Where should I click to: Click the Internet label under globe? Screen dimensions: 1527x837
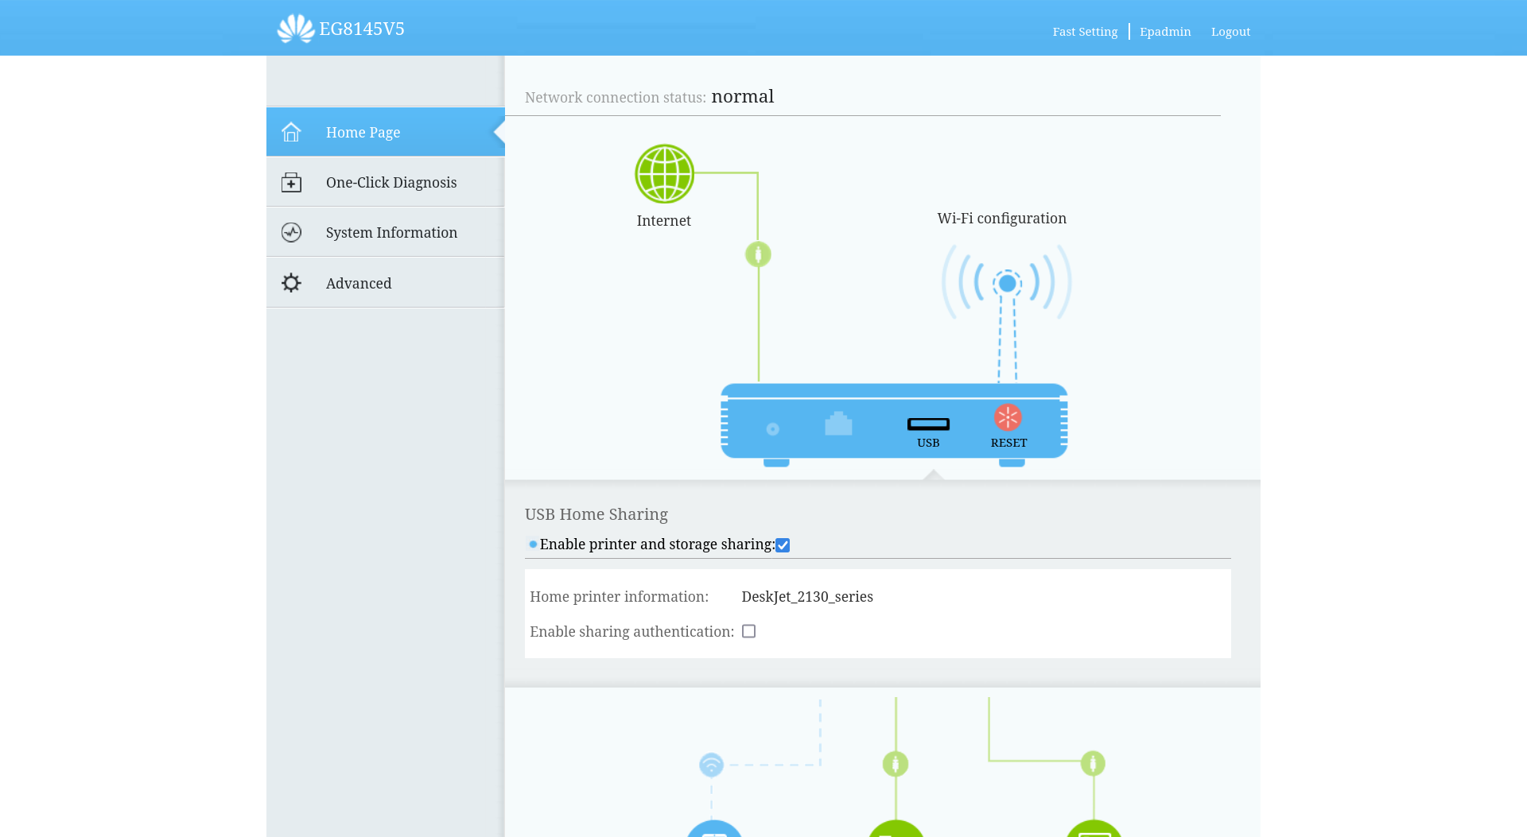(663, 220)
